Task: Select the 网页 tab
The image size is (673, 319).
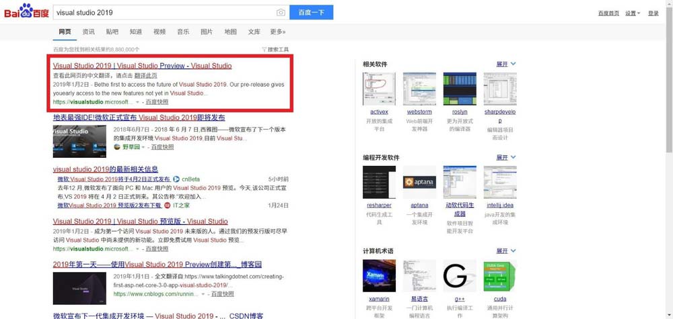Action: (x=65, y=32)
